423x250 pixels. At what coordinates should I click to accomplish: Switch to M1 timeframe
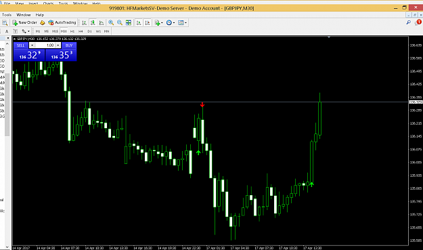point(38,31)
